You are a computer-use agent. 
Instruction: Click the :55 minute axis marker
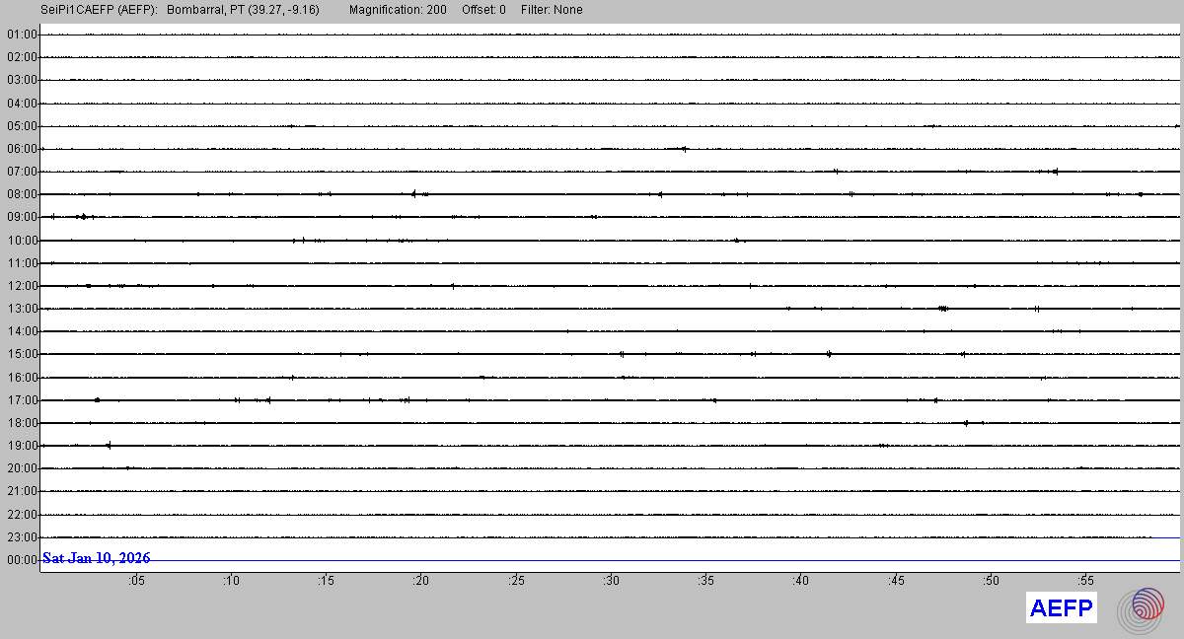[1085, 581]
